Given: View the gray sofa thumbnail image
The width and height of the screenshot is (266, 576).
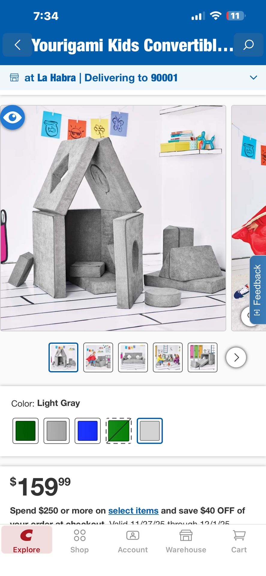Looking at the screenshot, I should (133, 357).
